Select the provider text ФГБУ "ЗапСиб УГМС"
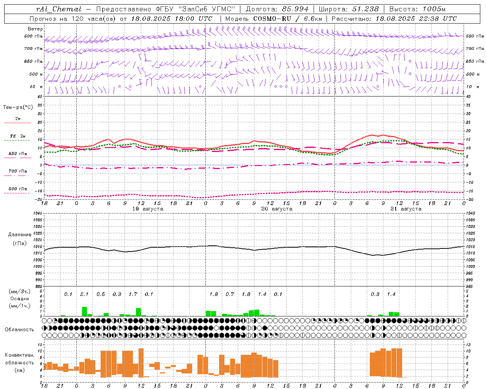The image size is (486, 389). (196, 9)
